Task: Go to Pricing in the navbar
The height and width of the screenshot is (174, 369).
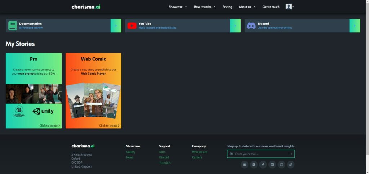Action: coord(227,7)
